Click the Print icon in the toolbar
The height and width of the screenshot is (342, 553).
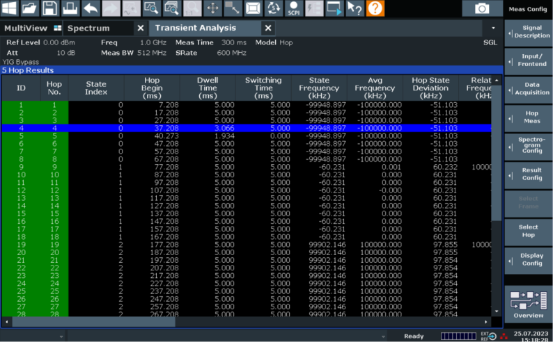tap(70, 8)
